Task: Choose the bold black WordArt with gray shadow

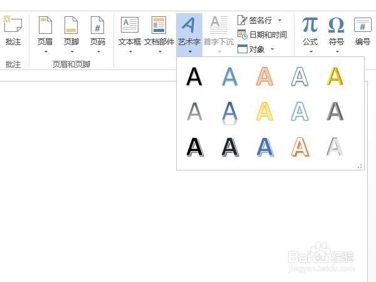Action: point(195,147)
